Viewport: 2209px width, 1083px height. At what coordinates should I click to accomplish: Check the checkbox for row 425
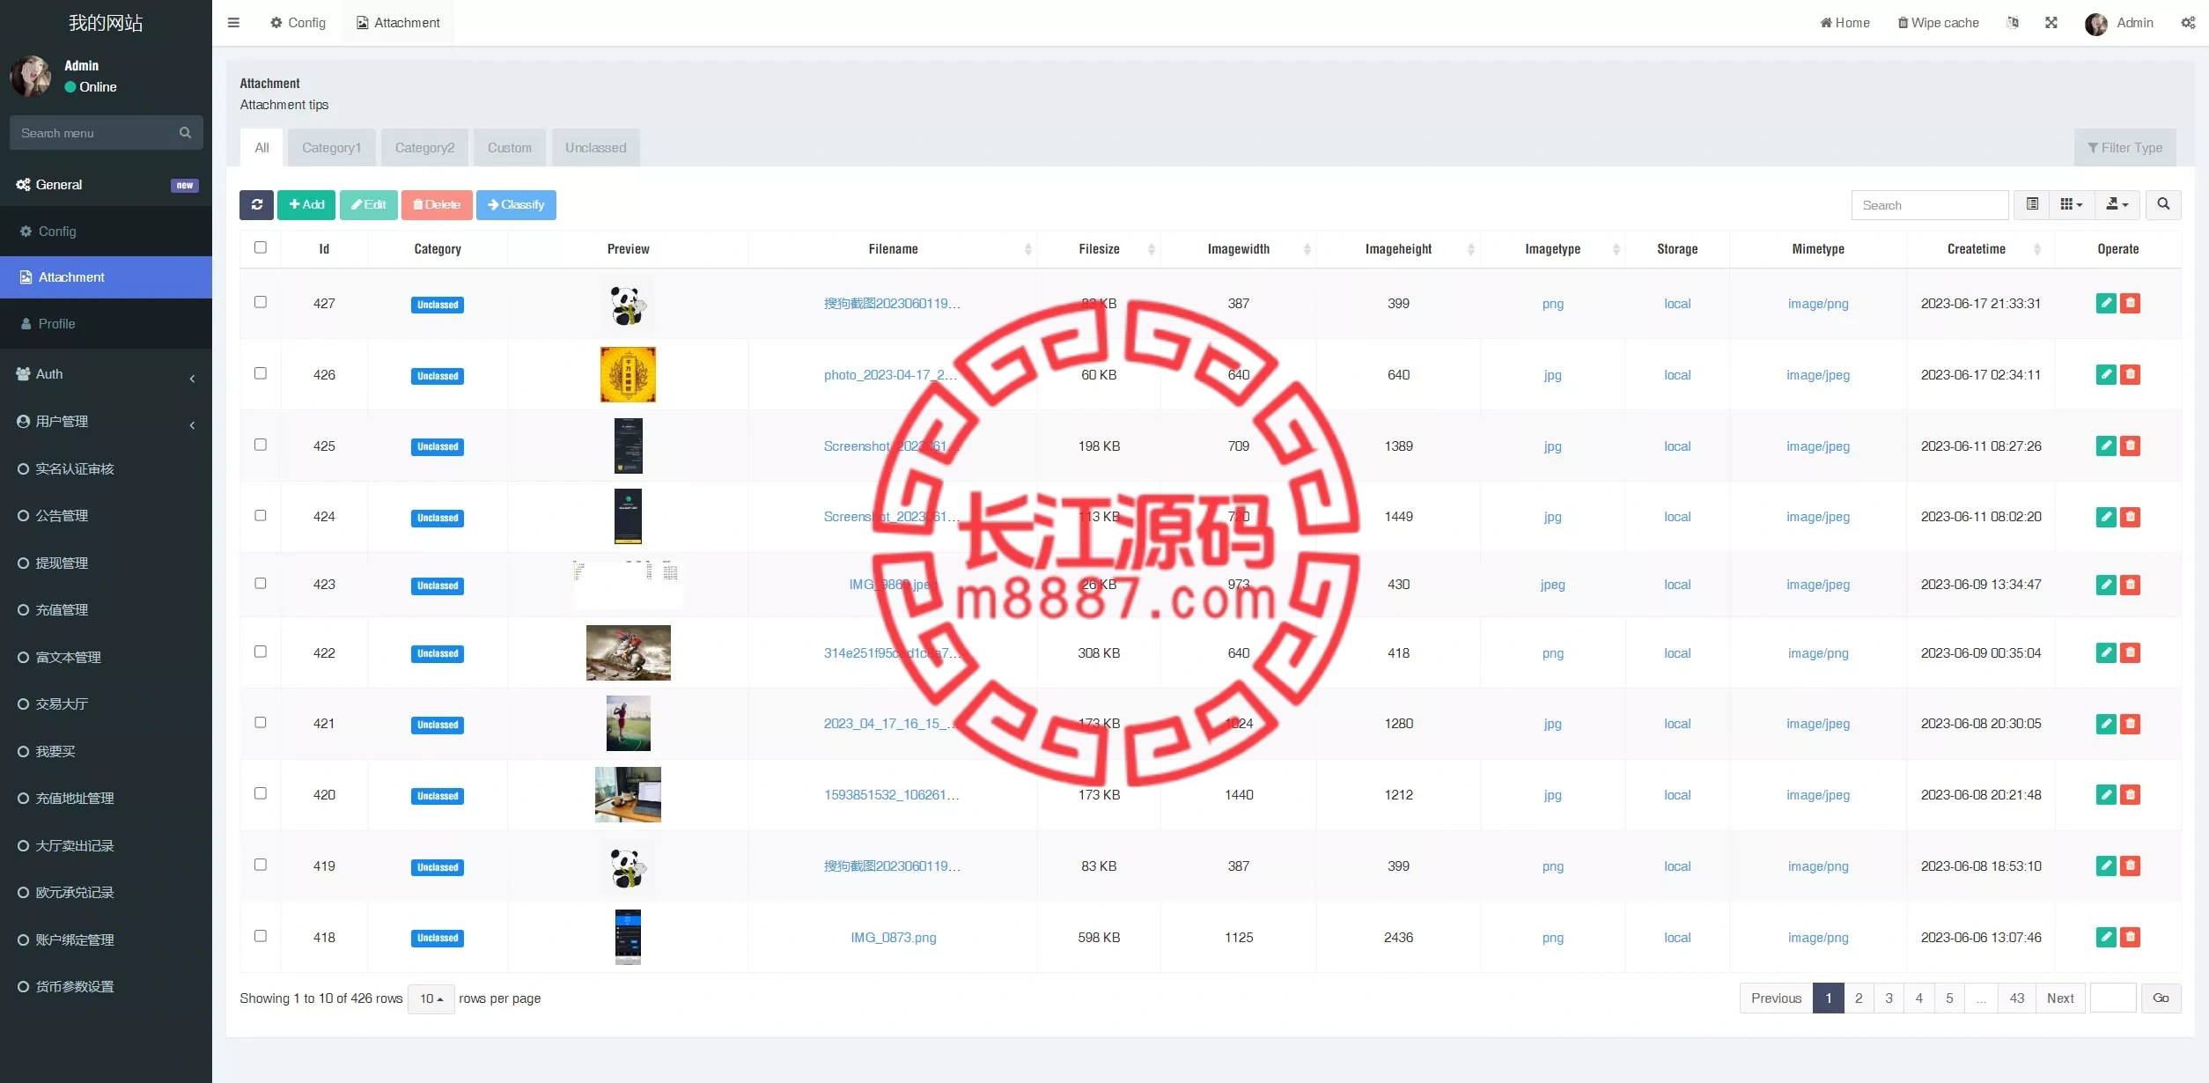click(261, 445)
